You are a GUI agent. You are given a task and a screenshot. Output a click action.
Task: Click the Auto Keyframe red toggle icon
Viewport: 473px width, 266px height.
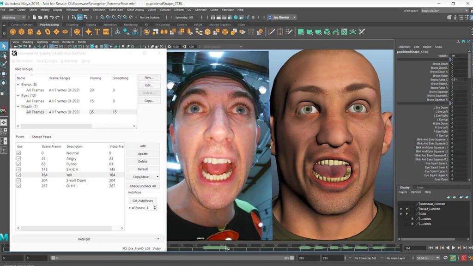[x=464, y=258]
